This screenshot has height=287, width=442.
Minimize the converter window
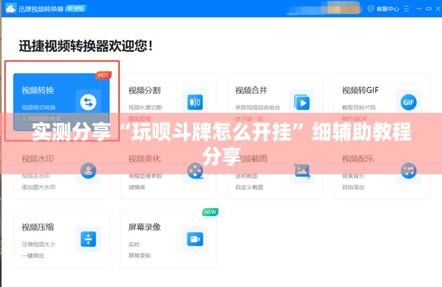click(419, 9)
